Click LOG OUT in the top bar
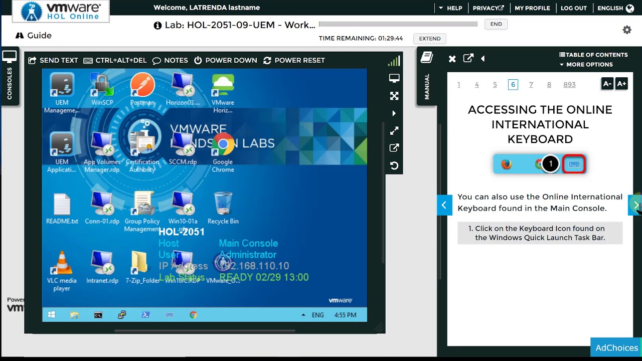Screen dimensions: 642x361 tap(574, 8)
